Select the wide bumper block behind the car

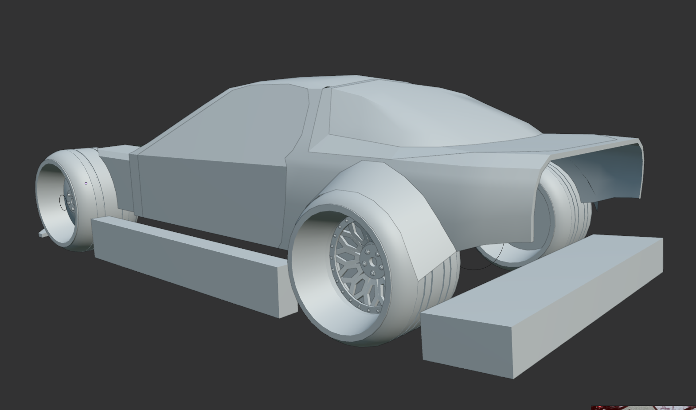[542, 307]
